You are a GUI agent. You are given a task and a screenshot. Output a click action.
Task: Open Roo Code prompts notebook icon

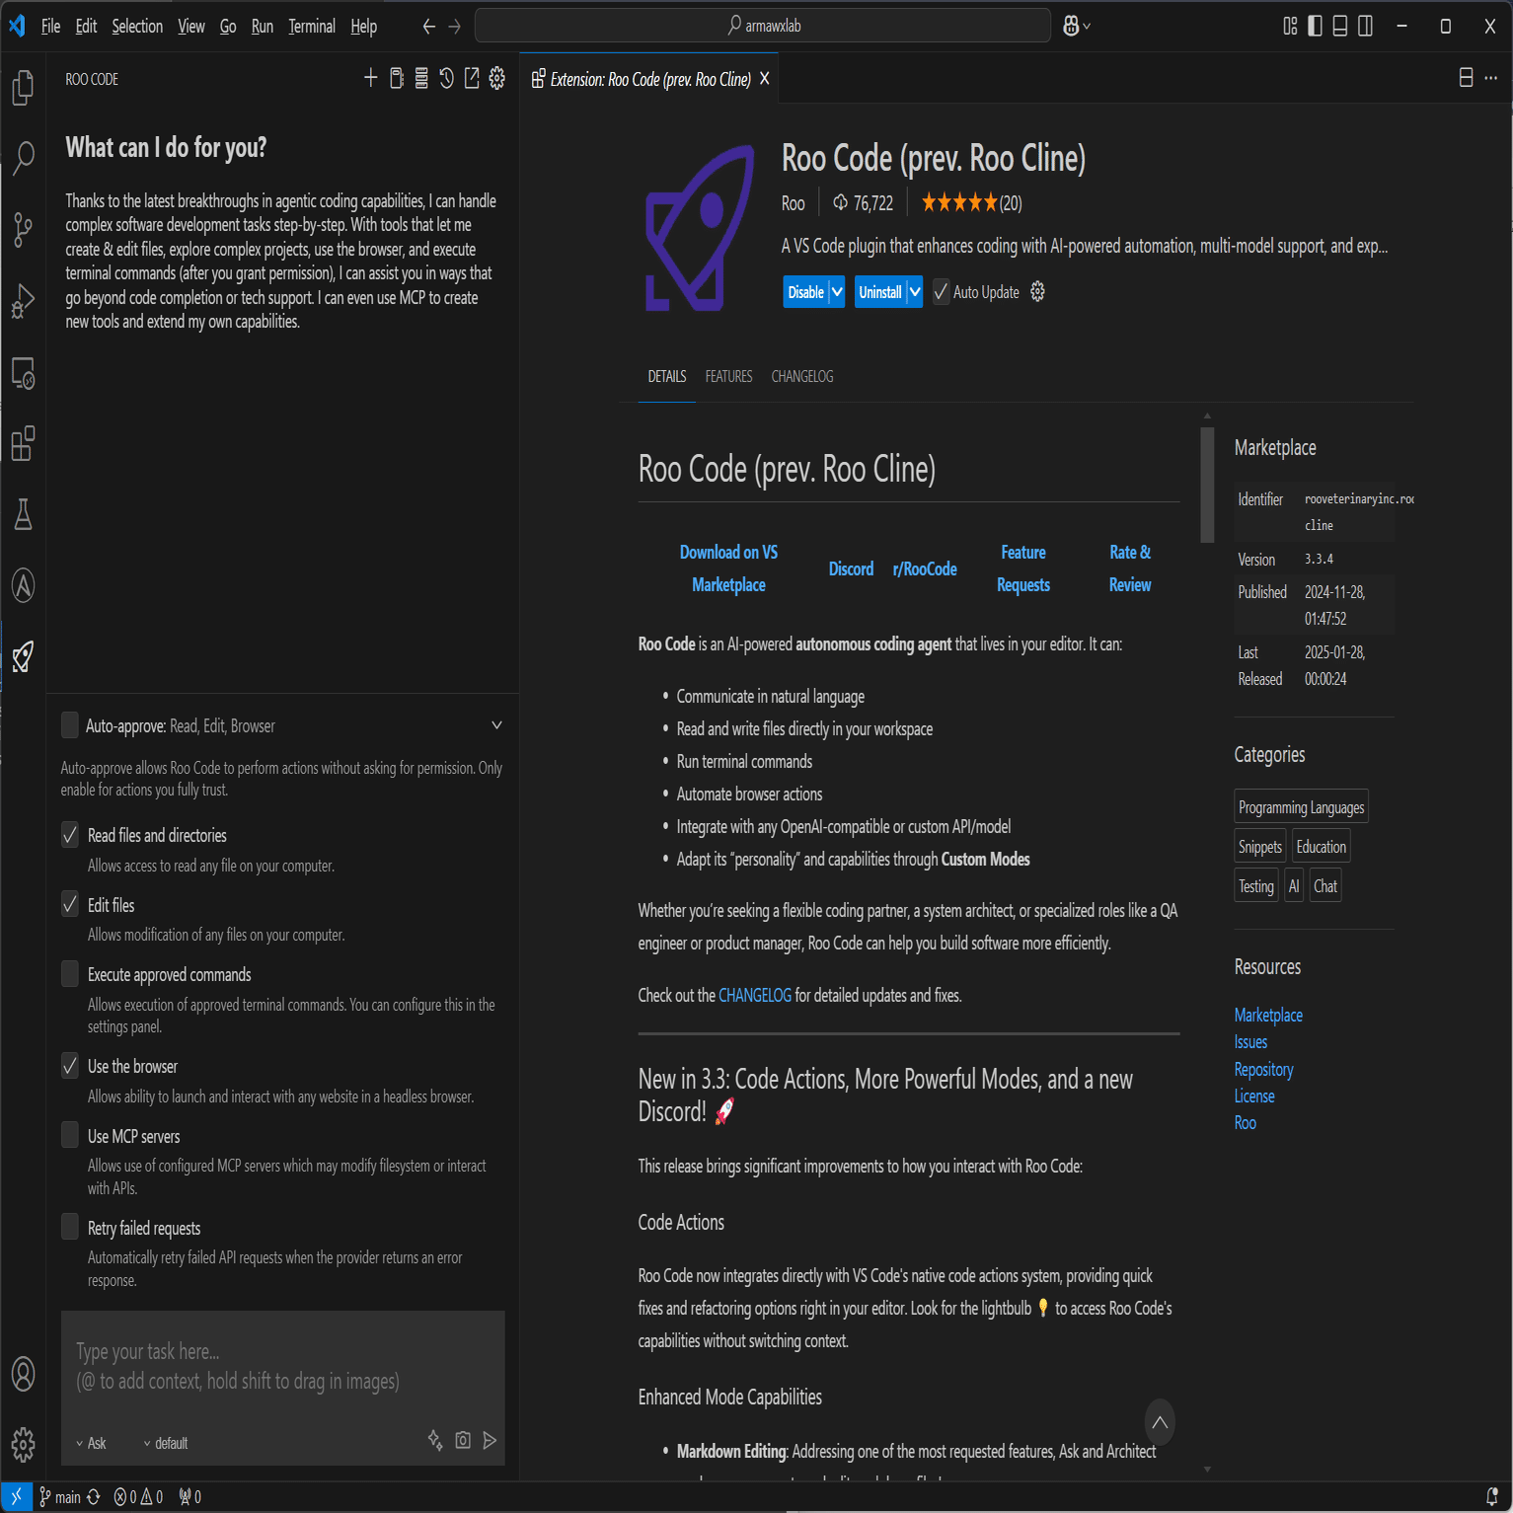[397, 78]
